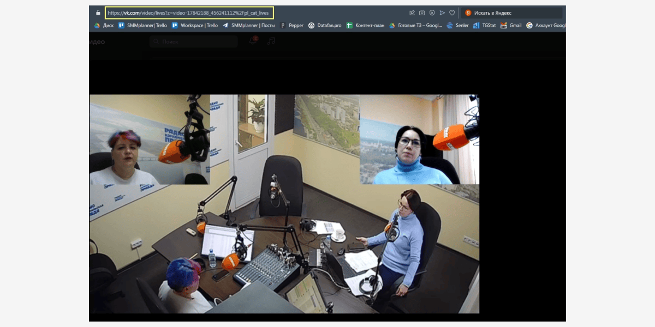Open the 'SMMplanner| Trello' bookmark

(142, 25)
